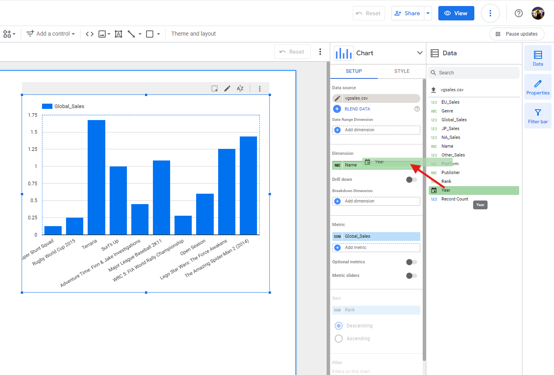Open the chart's three-dot options menu
The width and height of the screenshot is (554, 375).
[x=260, y=88]
